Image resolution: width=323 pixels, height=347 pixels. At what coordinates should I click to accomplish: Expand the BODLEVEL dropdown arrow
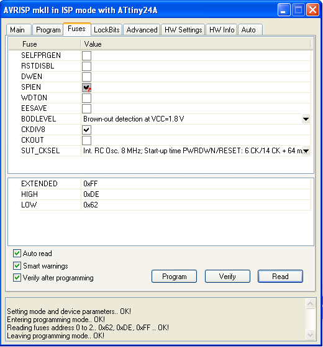tap(306, 119)
